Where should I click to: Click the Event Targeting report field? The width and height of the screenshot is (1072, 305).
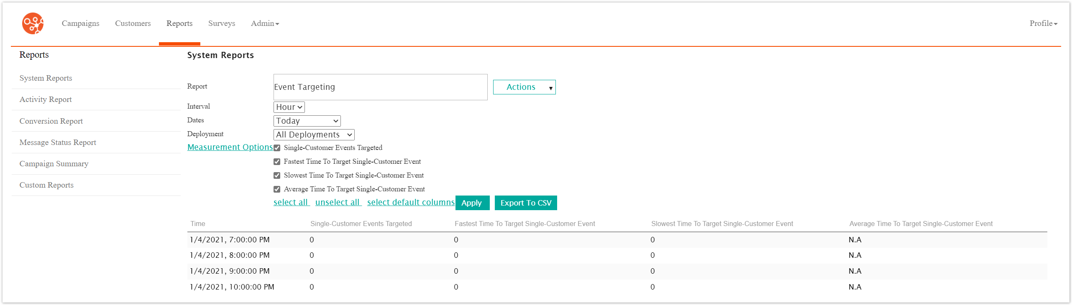[380, 87]
